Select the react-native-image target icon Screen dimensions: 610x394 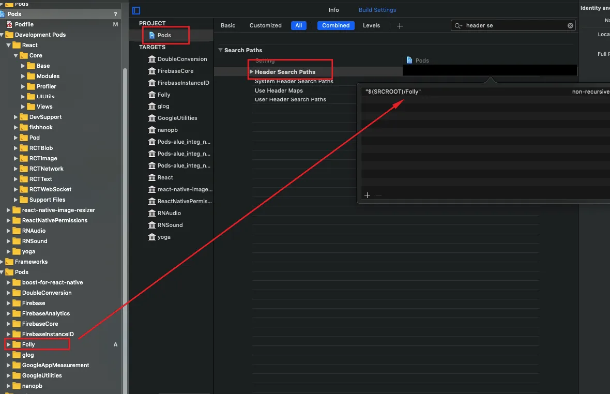point(151,189)
